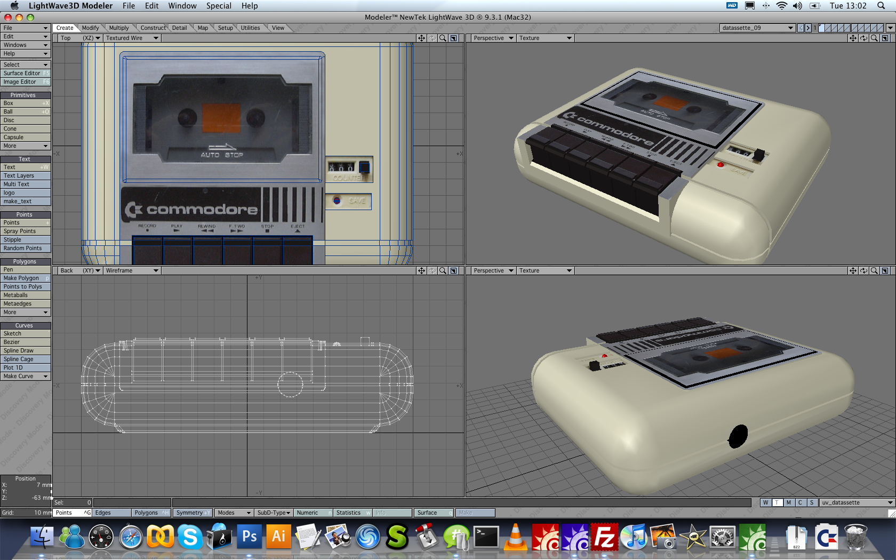Maximize the Back viewport
This screenshot has height=560, width=896.
click(453, 270)
